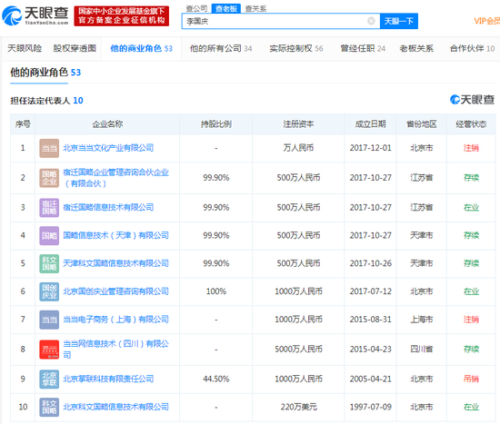Click the 2017-12-01 date cell

(371, 148)
